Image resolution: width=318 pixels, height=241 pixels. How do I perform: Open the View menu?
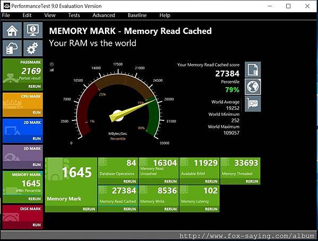click(x=50, y=15)
